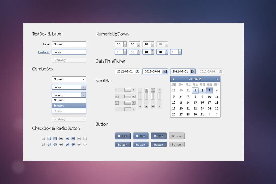This screenshot has height=184, width=276.
Task: Select day 11 in the calendar
Action: [x=217, y=97]
